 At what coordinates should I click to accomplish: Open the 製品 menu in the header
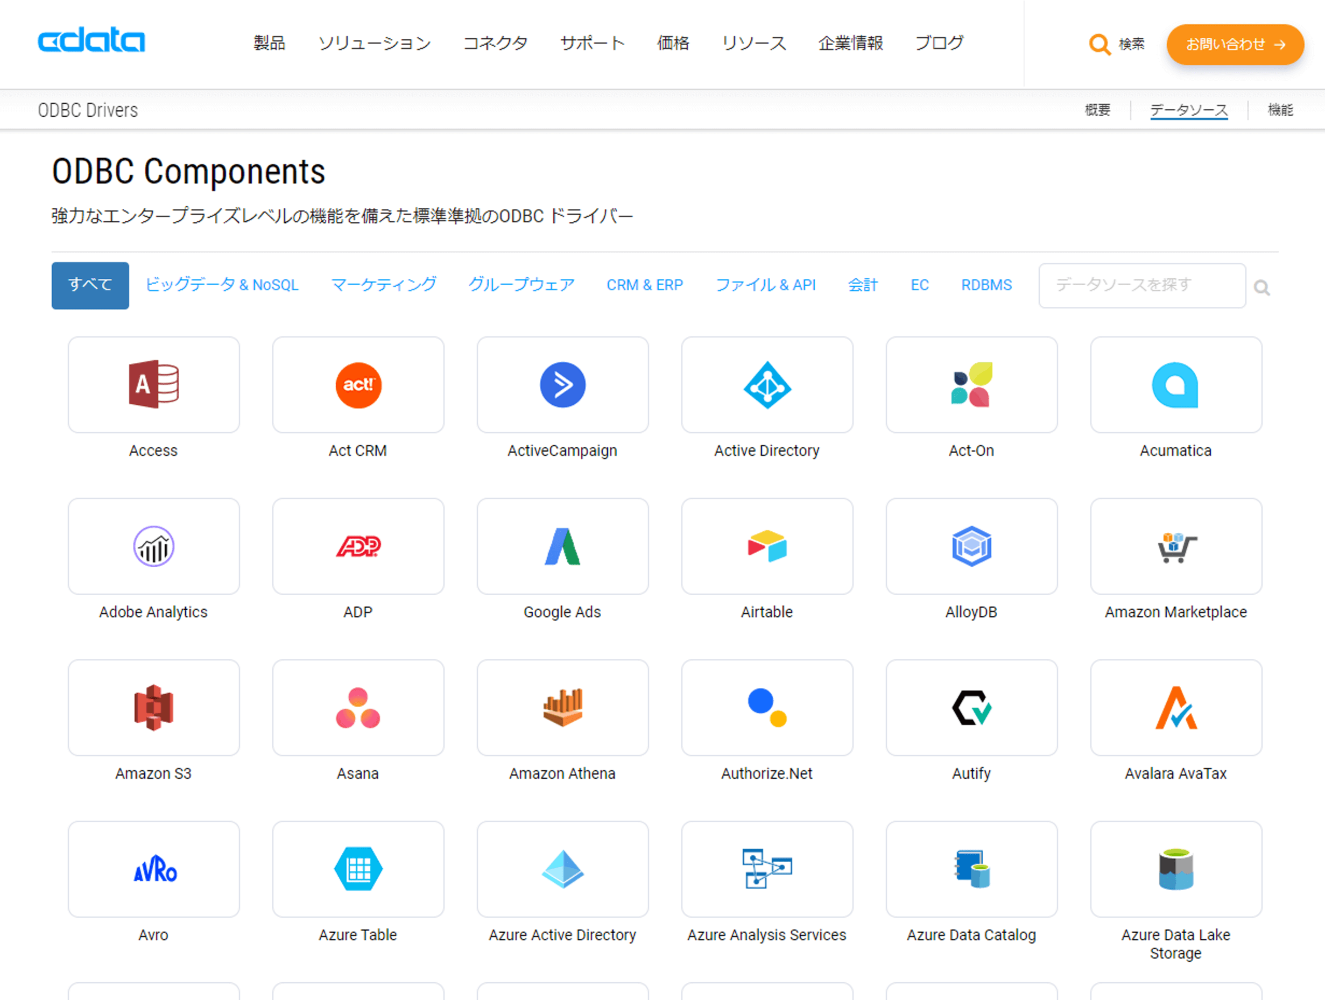(x=269, y=43)
